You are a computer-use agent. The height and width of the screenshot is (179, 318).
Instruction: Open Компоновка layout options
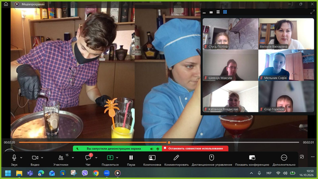coord(152,158)
